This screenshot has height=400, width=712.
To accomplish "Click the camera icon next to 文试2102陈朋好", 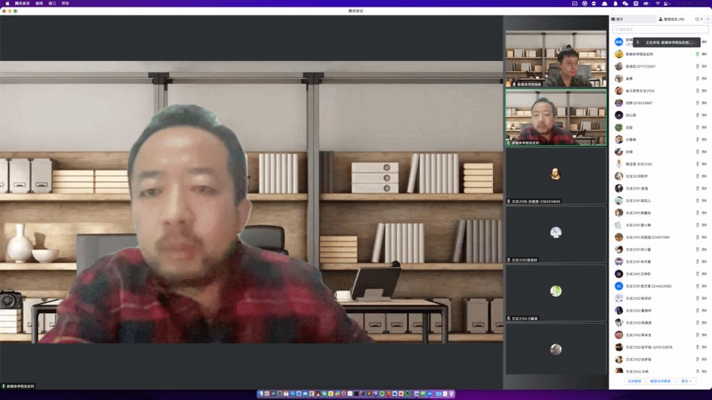I will [704, 298].
